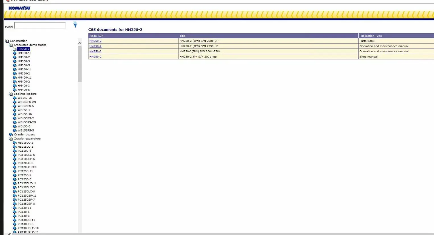Click the book icon beside HM400-5
Screen dimensions: 434x235
coord(15,90)
